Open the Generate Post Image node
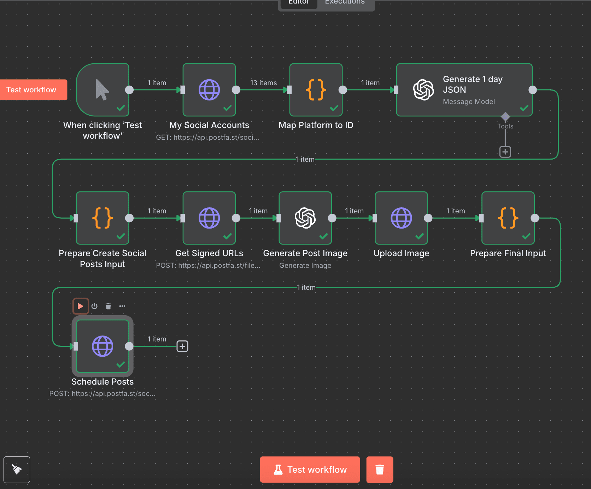 pyautogui.click(x=305, y=218)
